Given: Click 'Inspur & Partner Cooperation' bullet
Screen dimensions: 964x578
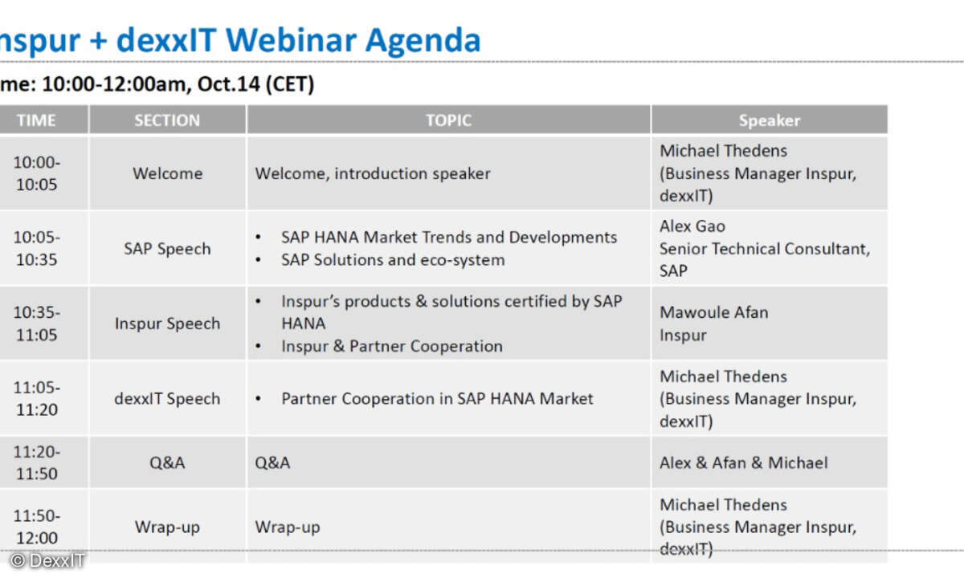Looking at the screenshot, I should tap(392, 346).
